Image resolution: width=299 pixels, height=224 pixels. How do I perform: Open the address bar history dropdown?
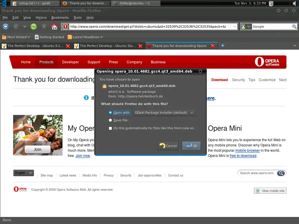pyautogui.click(x=235, y=27)
